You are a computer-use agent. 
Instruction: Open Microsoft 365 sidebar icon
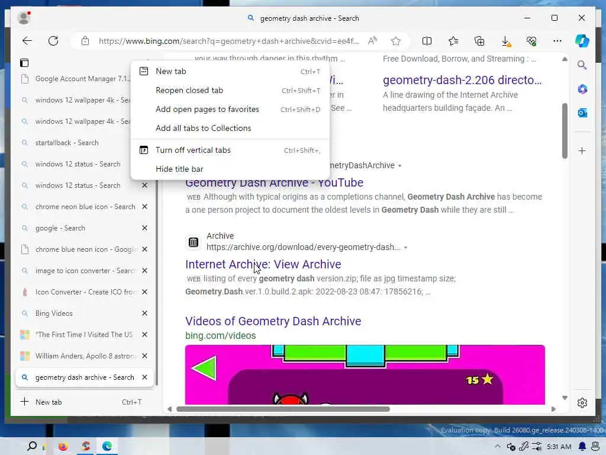coord(582,89)
